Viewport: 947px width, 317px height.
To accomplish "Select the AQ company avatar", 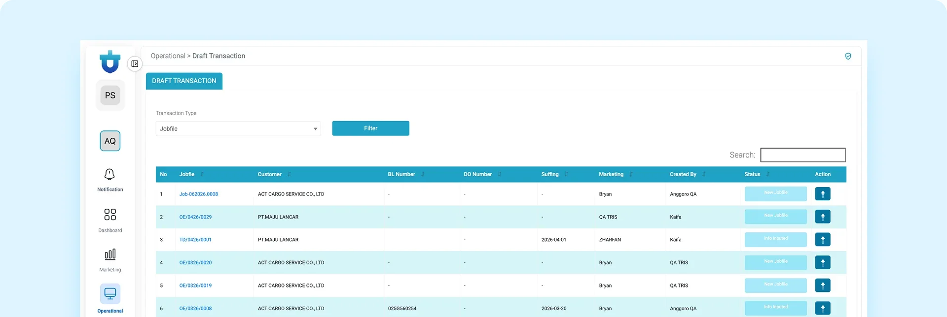I will pyautogui.click(x=110, y=141).
